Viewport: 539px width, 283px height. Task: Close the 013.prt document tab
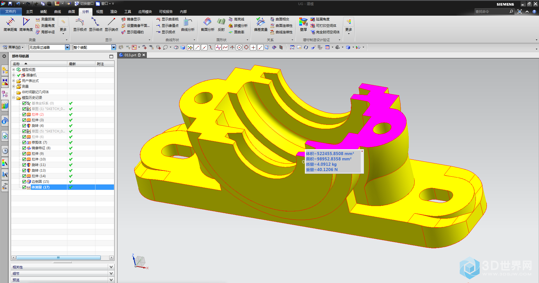coord(144,55)
